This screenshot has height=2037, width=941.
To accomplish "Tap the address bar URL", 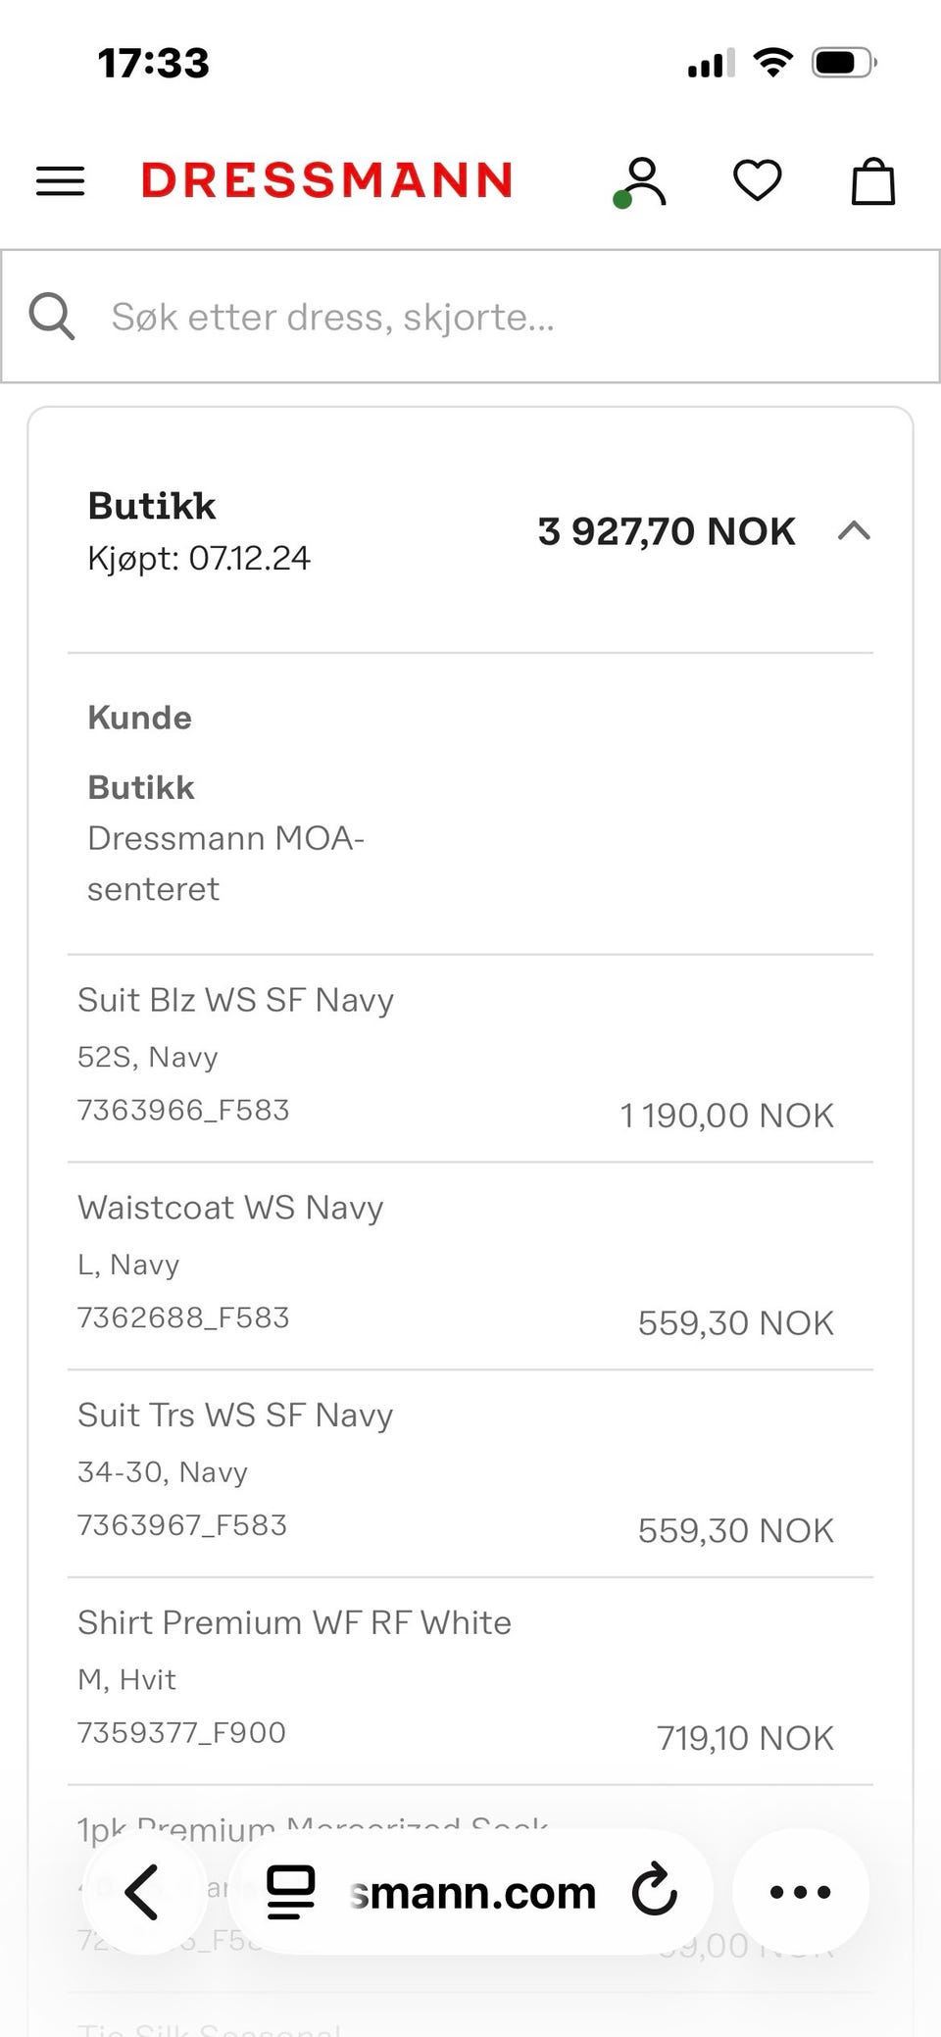I will 472,1893.
